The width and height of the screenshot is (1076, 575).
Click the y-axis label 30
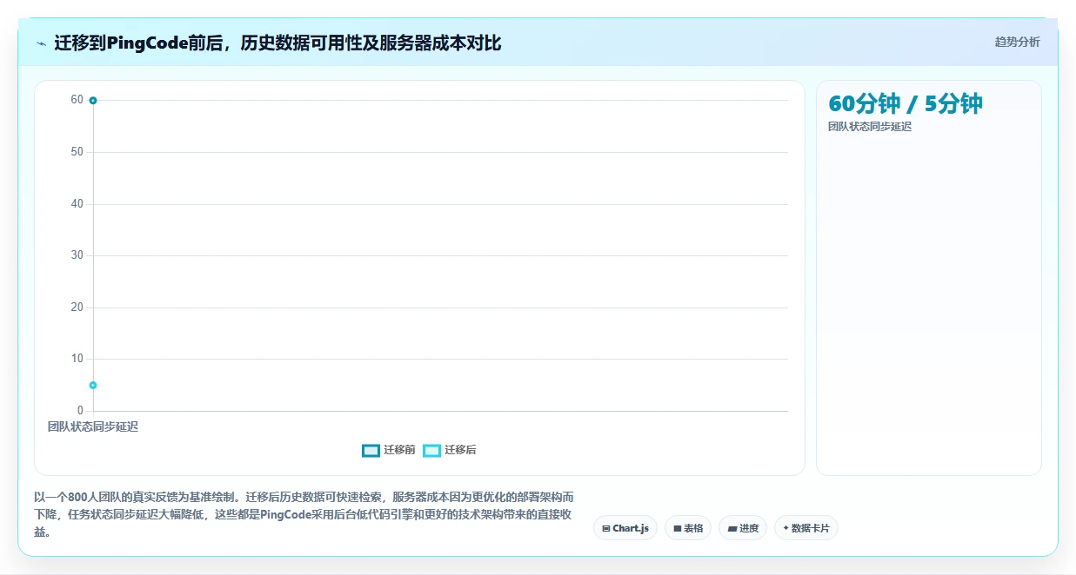(x=77, y=255)
